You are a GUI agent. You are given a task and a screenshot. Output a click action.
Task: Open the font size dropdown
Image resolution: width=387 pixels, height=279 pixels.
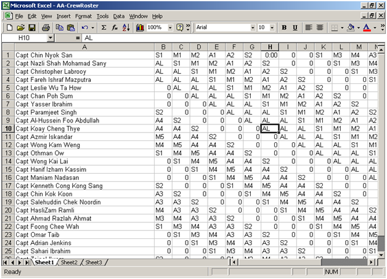coord(272,28)
